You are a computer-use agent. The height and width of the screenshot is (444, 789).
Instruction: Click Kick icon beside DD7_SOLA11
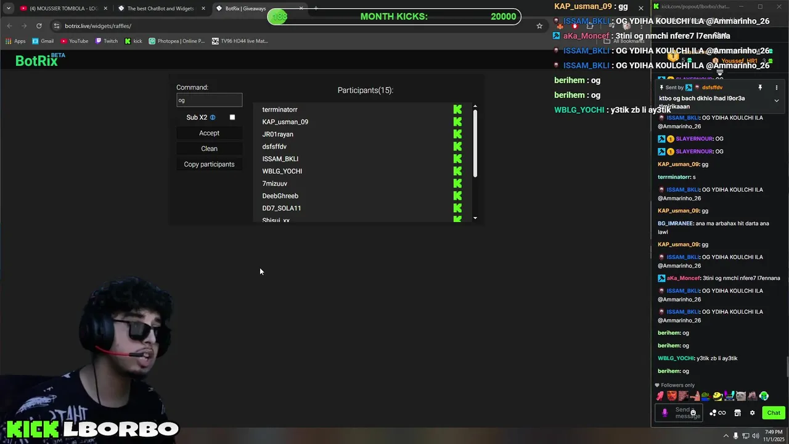[x=457, y=208]
